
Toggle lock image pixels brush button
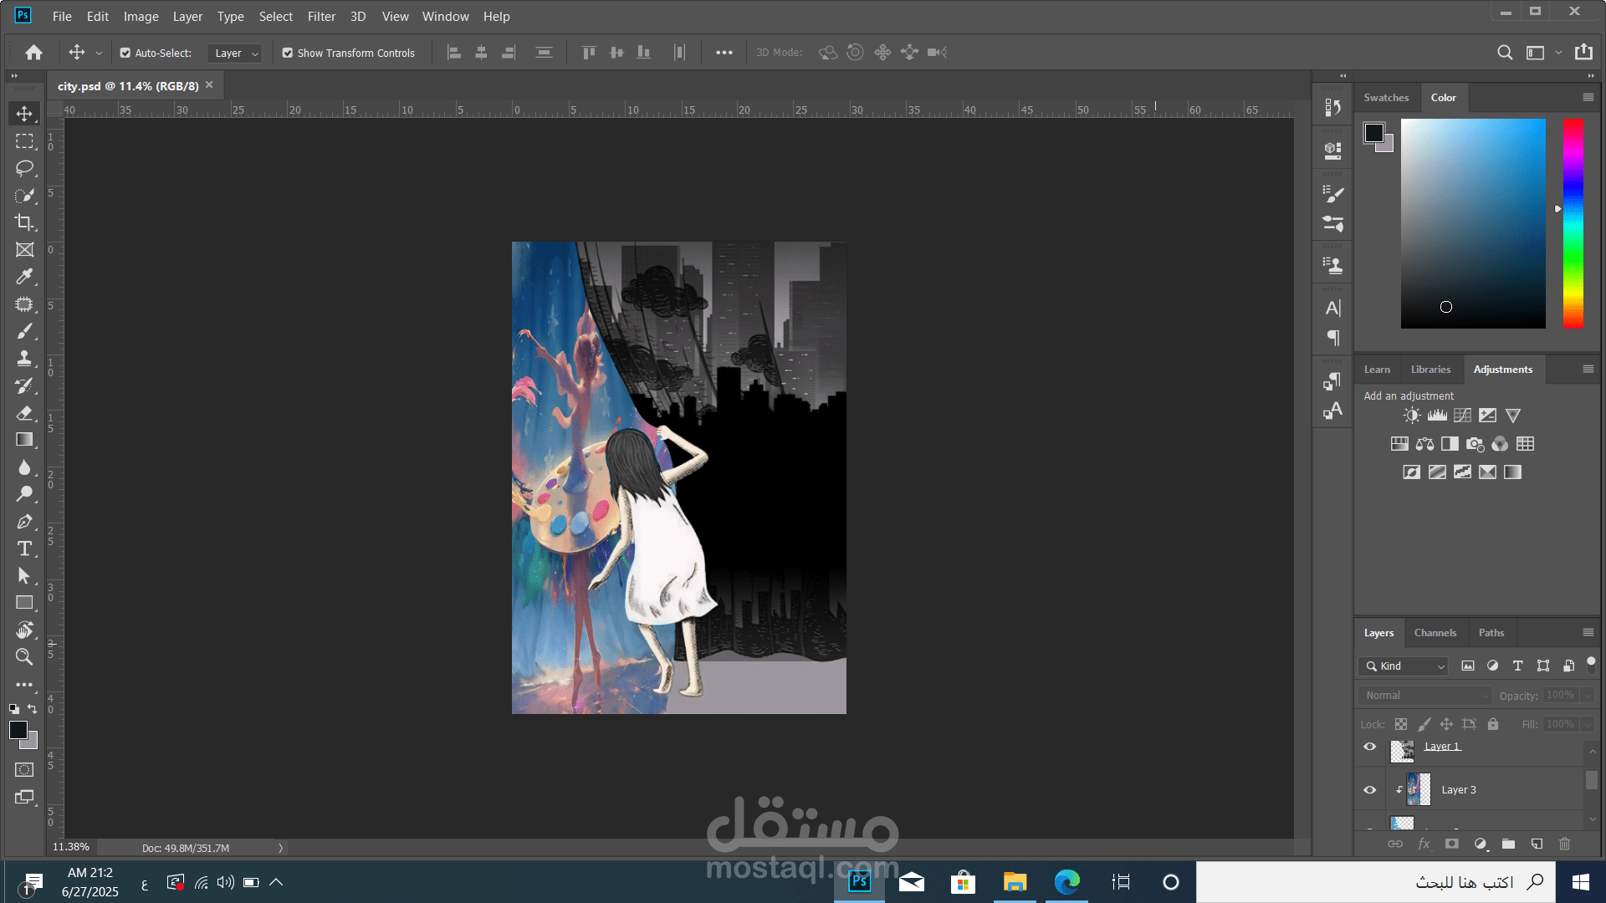coord(1424,724)
